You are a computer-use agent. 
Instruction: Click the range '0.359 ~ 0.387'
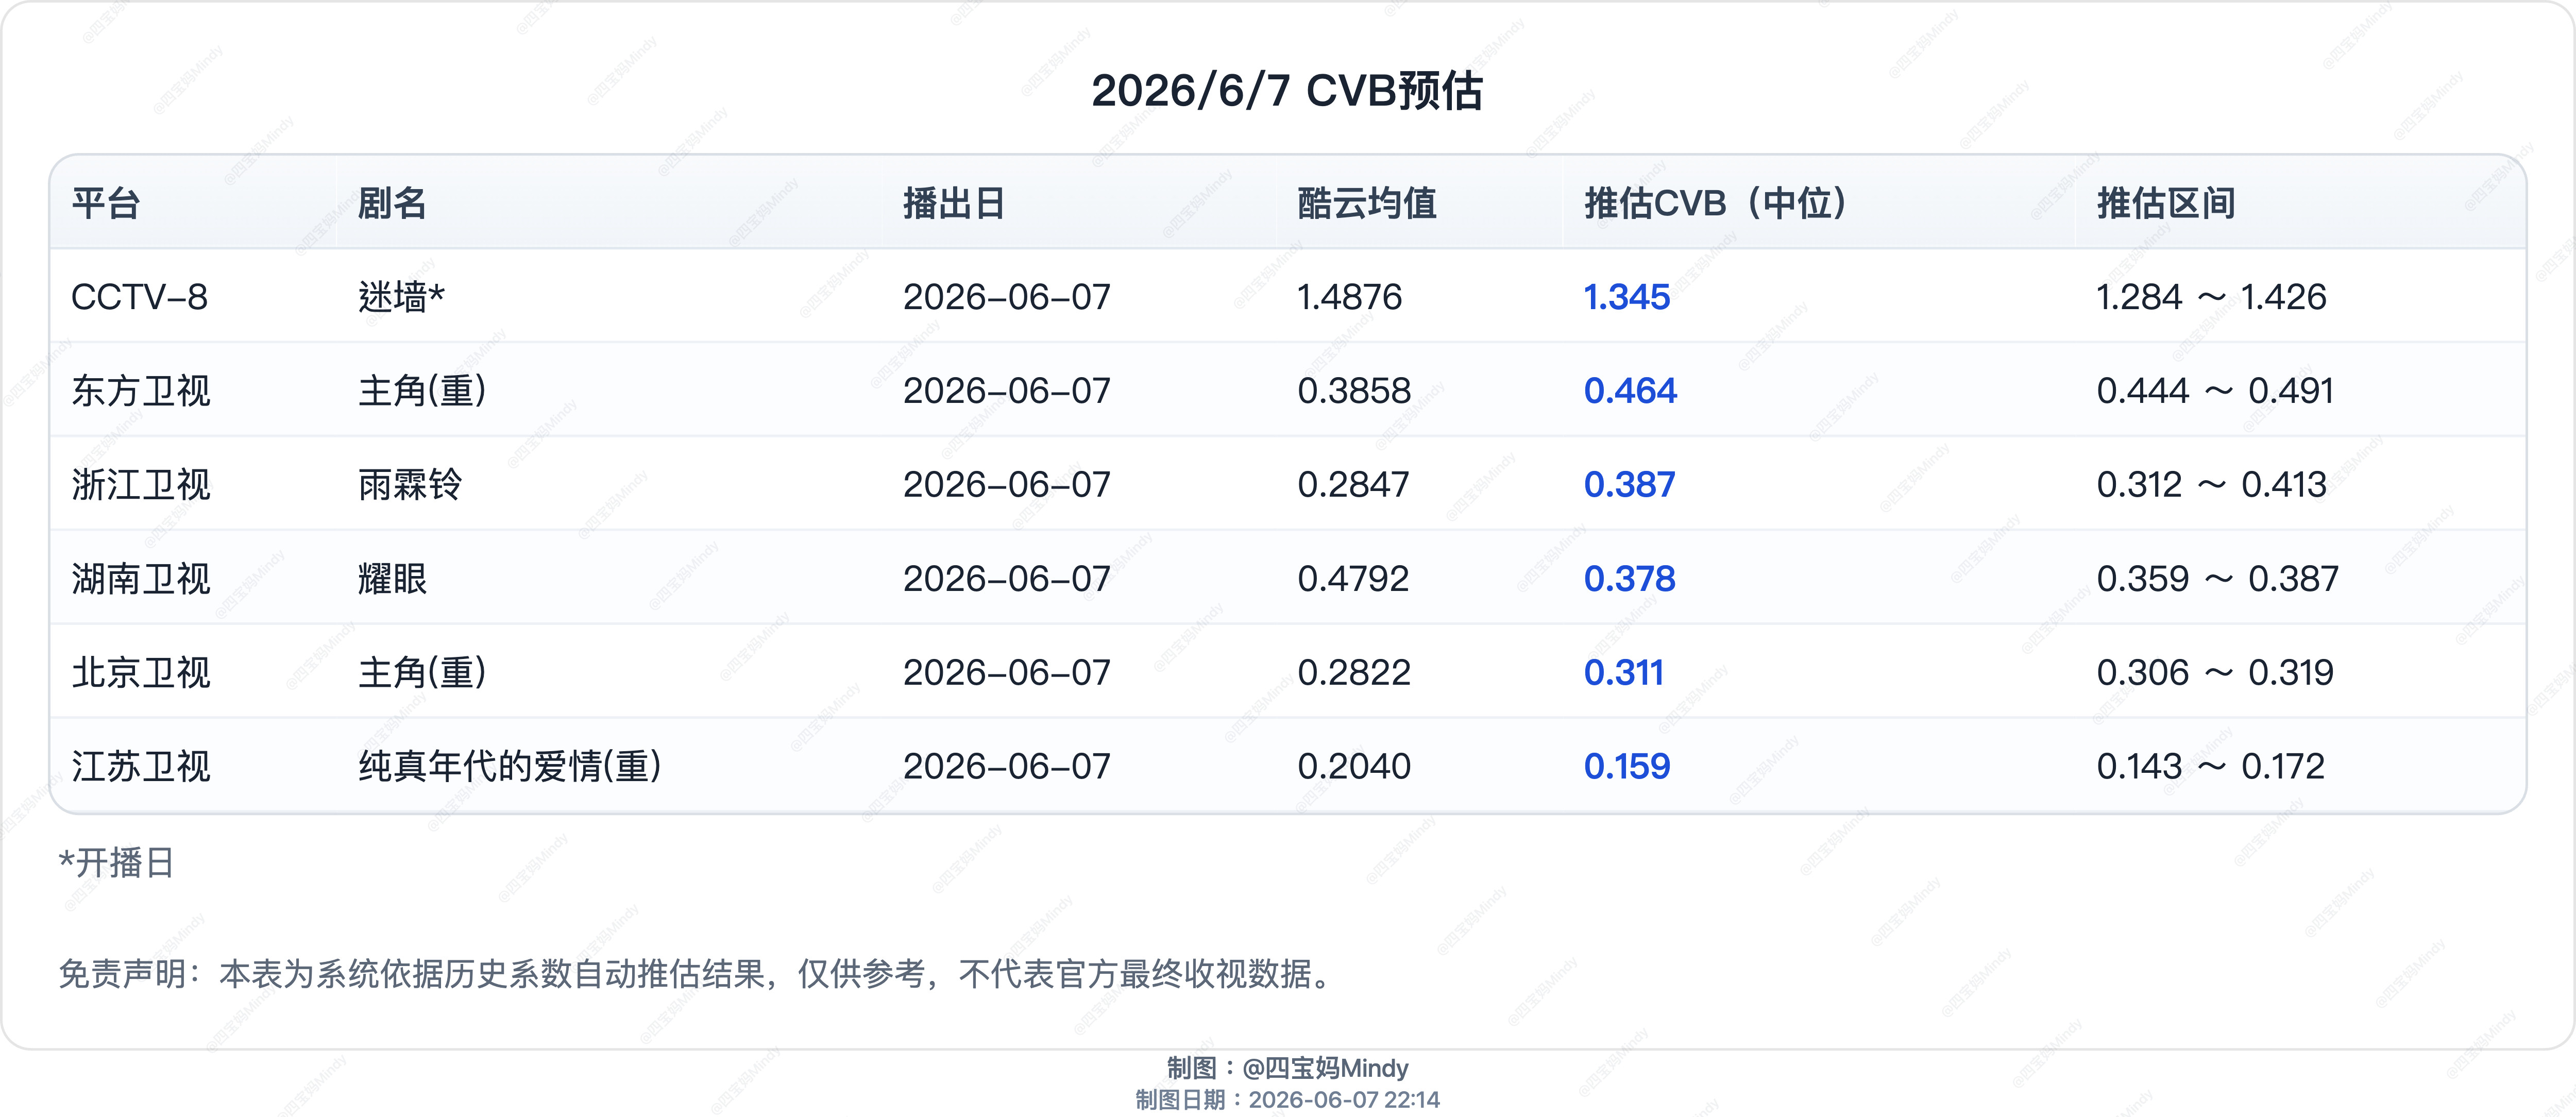(2217, 579)
